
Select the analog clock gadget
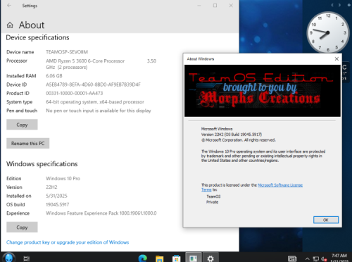pos(328,32)
